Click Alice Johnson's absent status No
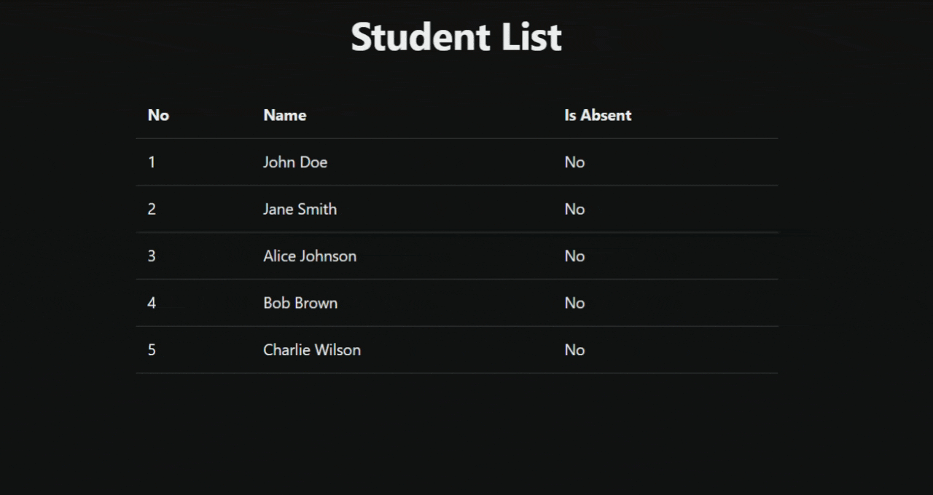 (x=574, y=256)
